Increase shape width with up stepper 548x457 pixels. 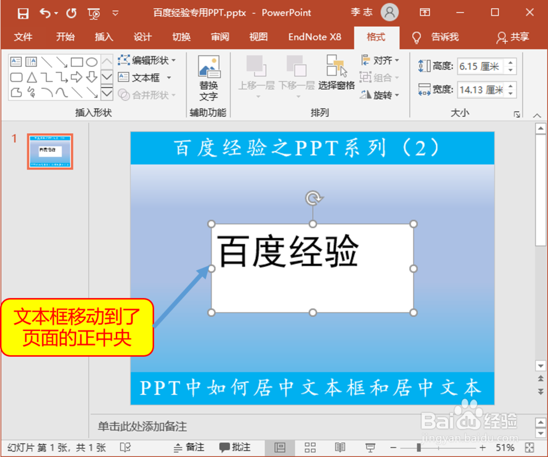click(x=511, y=86)
